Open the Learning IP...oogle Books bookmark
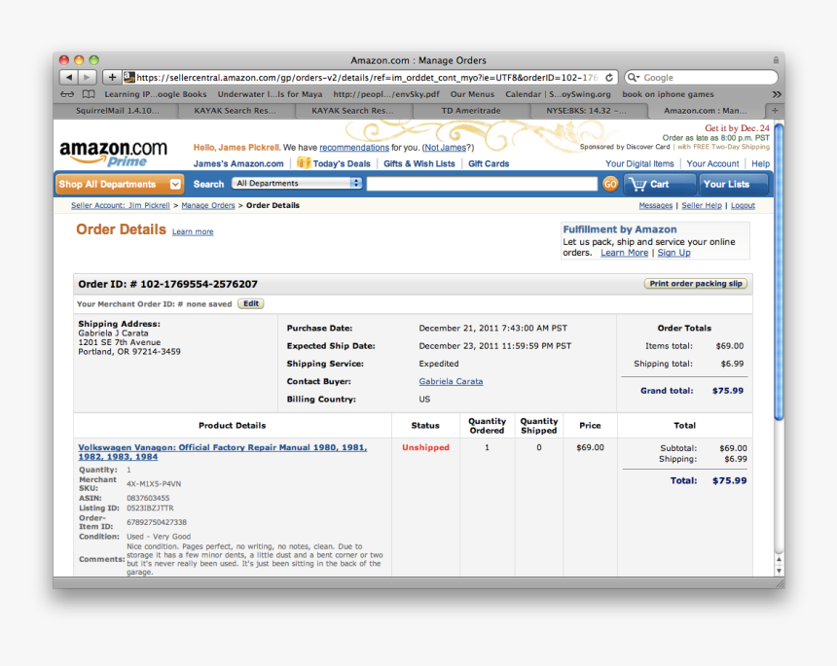Screen dimensions: 837x666 tap(156, 94)
